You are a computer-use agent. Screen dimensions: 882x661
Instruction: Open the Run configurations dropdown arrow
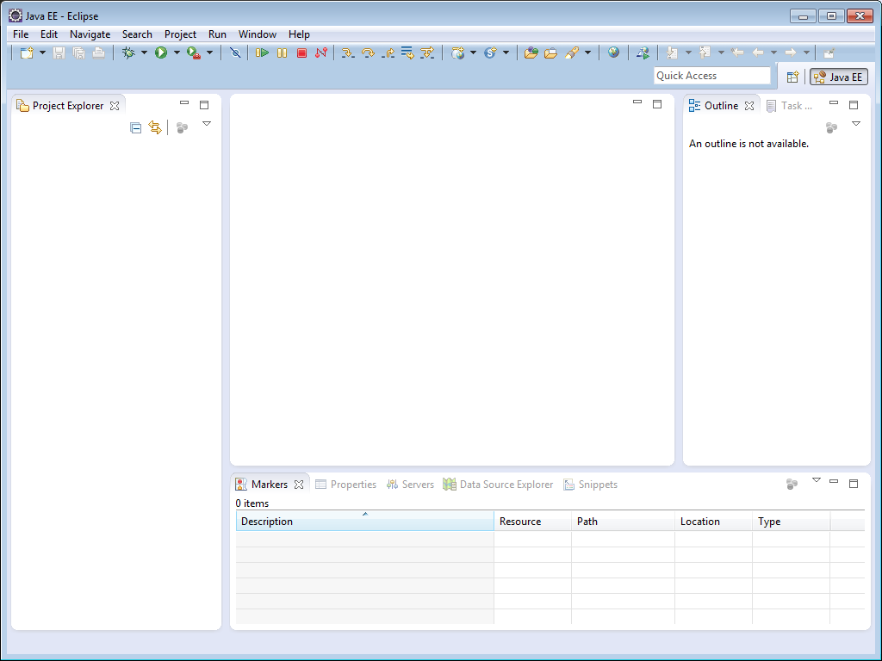[177, 53]
